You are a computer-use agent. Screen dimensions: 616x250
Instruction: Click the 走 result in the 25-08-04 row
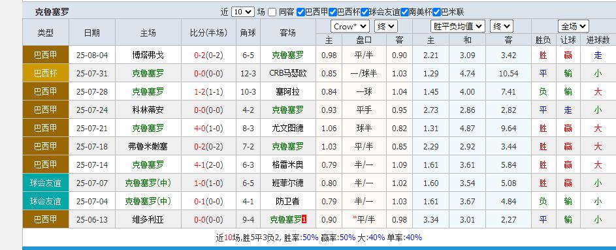(598, 55)
